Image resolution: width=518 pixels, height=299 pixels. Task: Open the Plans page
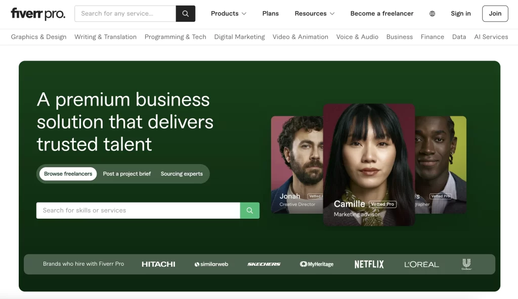271,14
